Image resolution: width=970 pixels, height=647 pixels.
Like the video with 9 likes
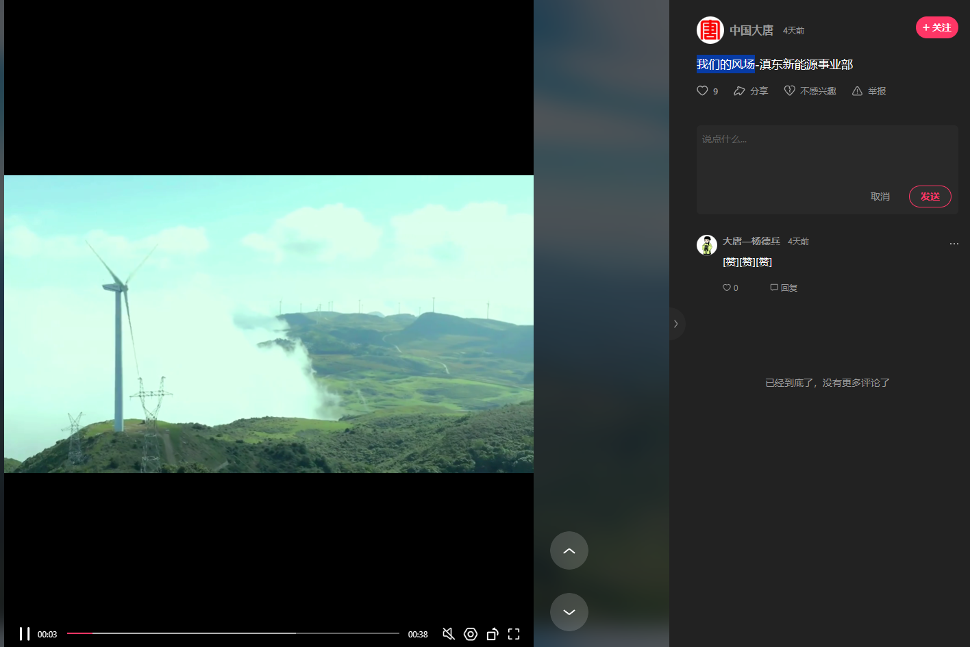[x=703, y=91]
